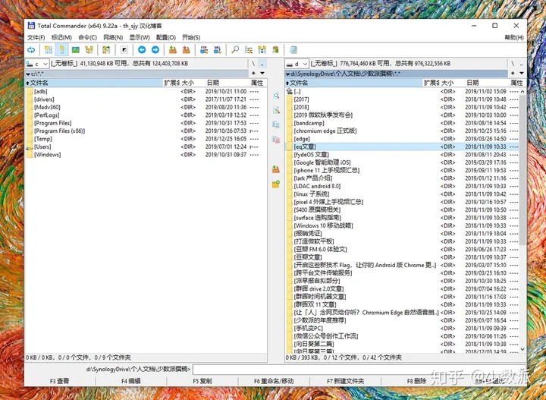
Task: Click the edit file icon between panels
Action: click(x=276, y=110)
